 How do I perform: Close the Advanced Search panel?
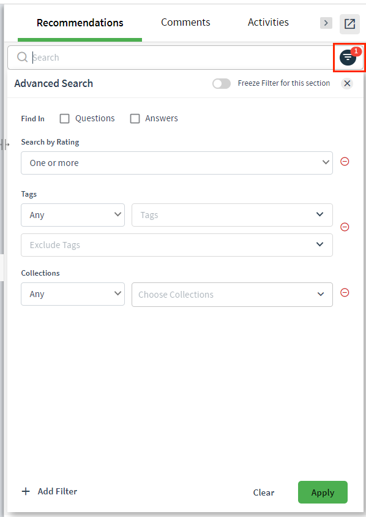tap(347, 83)
